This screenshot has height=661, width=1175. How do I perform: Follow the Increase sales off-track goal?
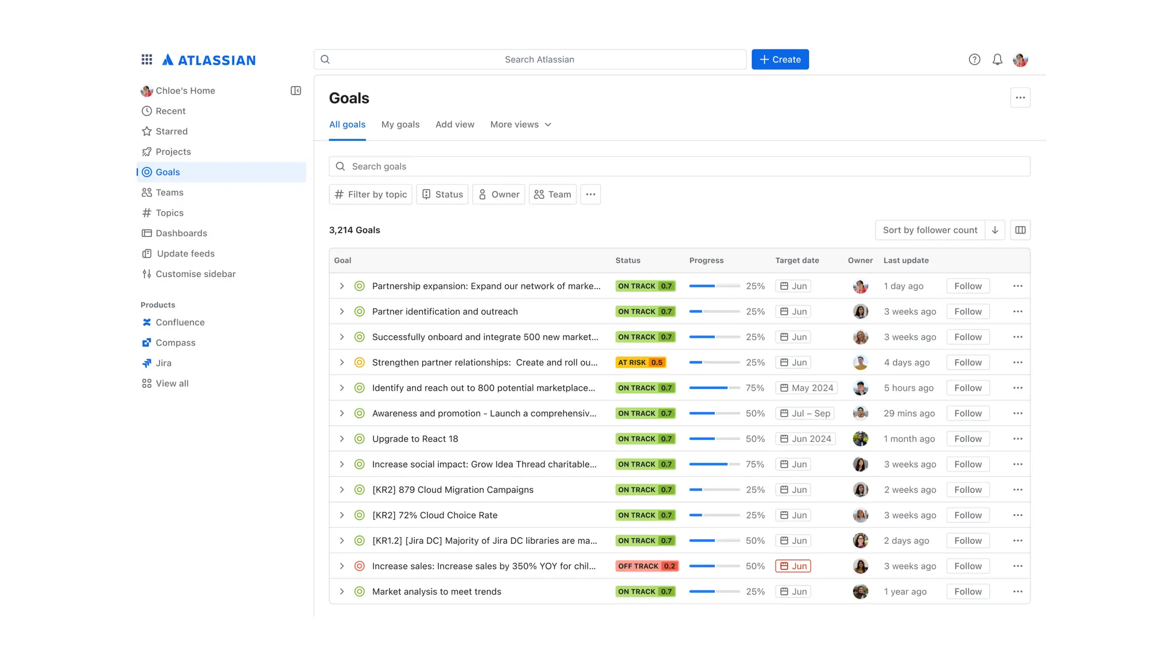(967, 566)
